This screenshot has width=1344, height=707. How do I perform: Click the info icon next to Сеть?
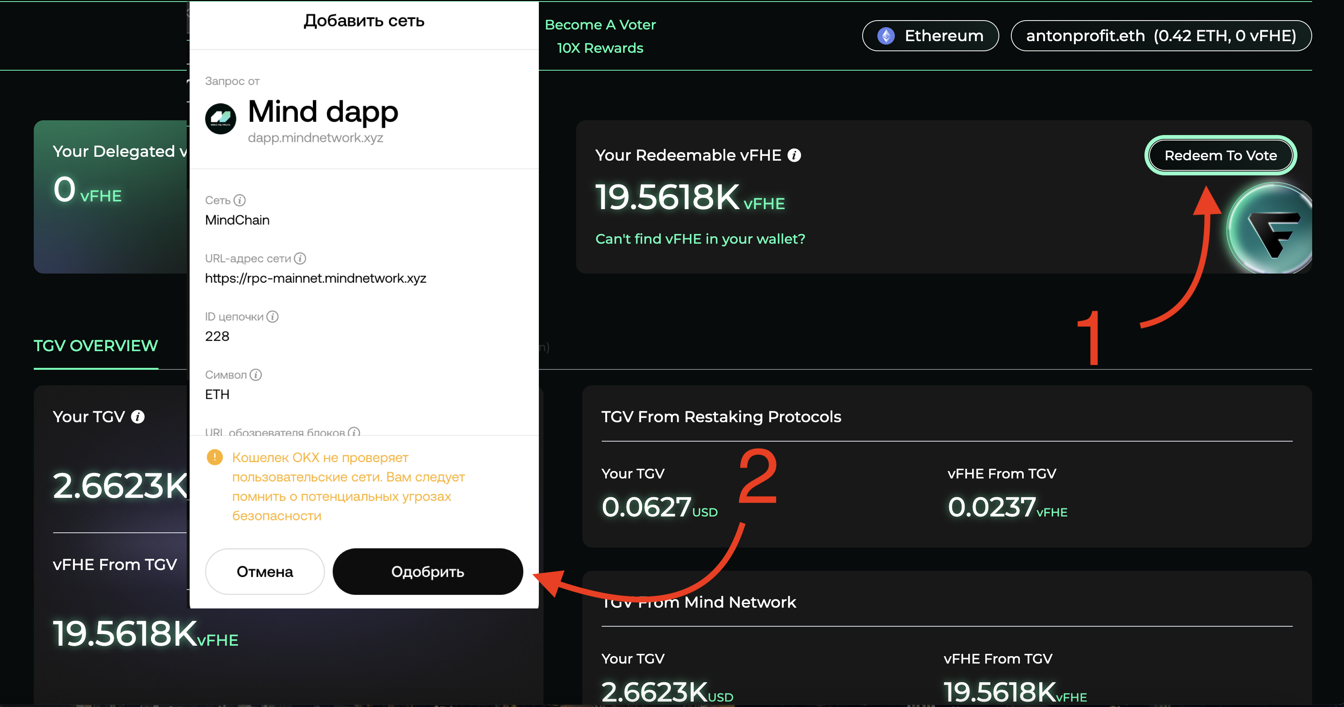coord(240,200)
